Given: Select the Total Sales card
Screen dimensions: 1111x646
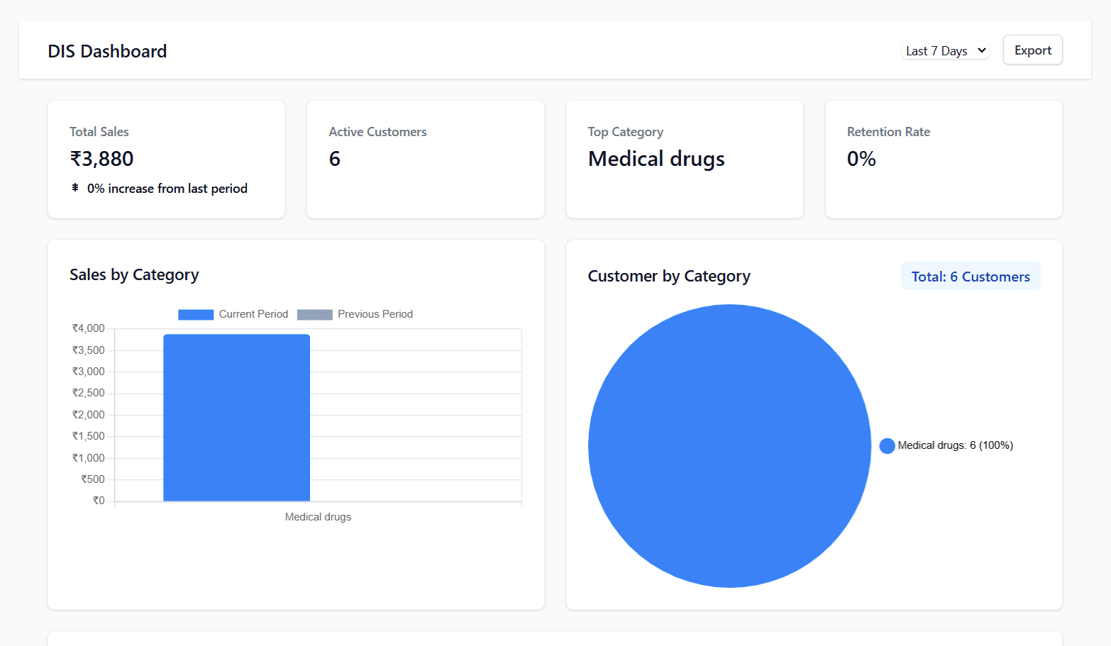Looking at the screenshot, I should point(166,159).
